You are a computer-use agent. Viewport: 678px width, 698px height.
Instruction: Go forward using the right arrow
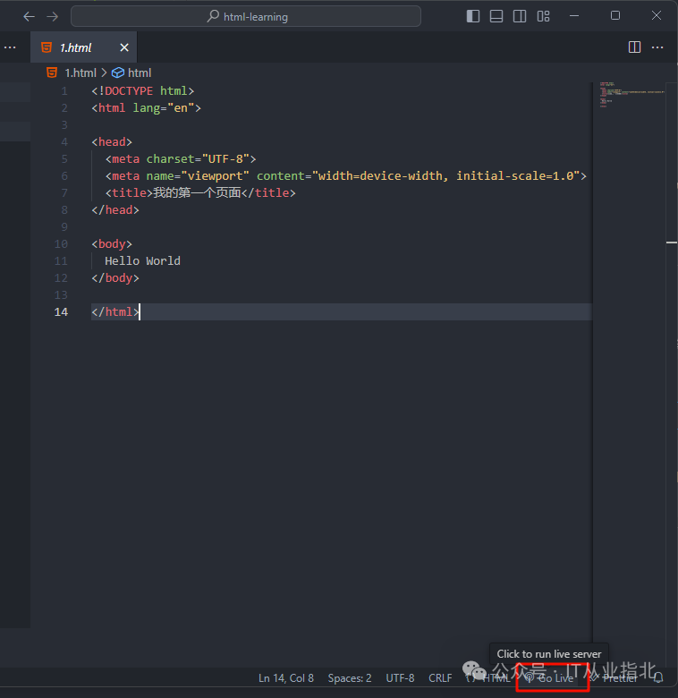52,16
